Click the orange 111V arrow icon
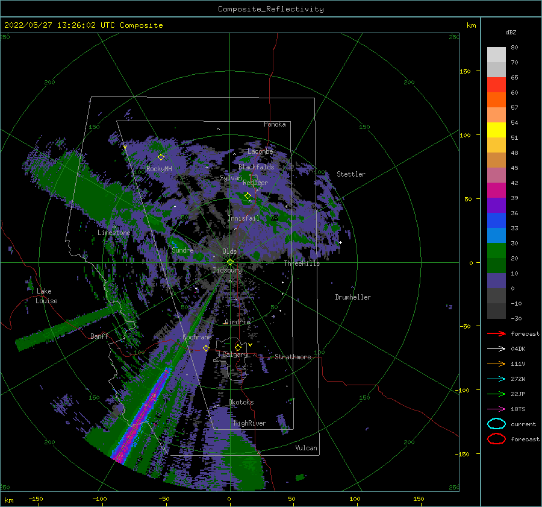Screen dimensions: 542x507 pos(496,364)
